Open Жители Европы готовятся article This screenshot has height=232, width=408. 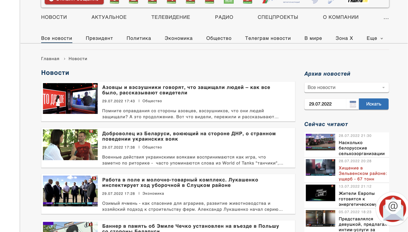click(357, 199)
